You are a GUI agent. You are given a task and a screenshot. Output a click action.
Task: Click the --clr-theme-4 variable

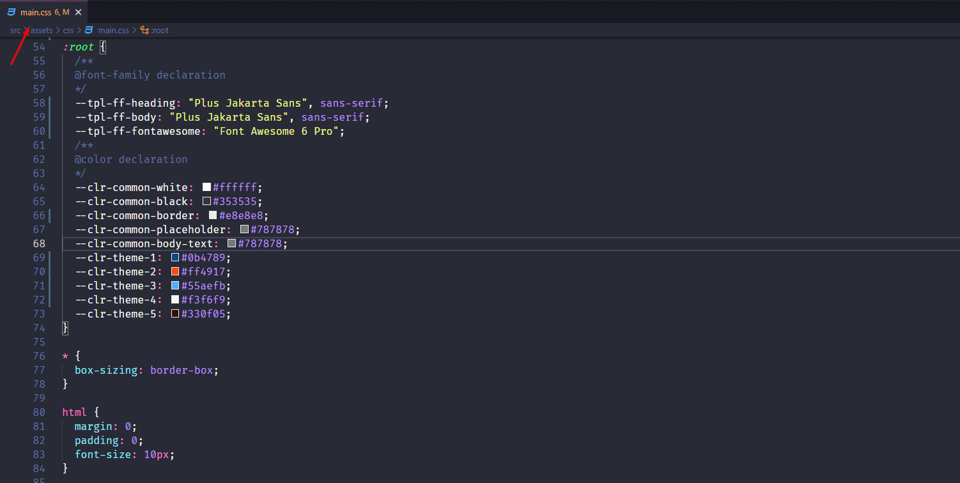point(116,300)
